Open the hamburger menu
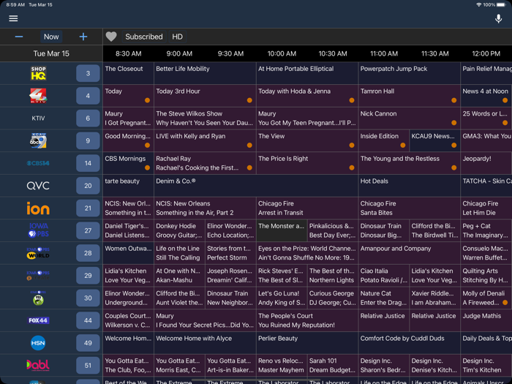This screenshot has width=512, height=384. coord(13,18)
